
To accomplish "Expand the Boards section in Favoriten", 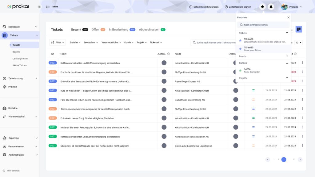I will pyautogui.click(x=287, y=56).
